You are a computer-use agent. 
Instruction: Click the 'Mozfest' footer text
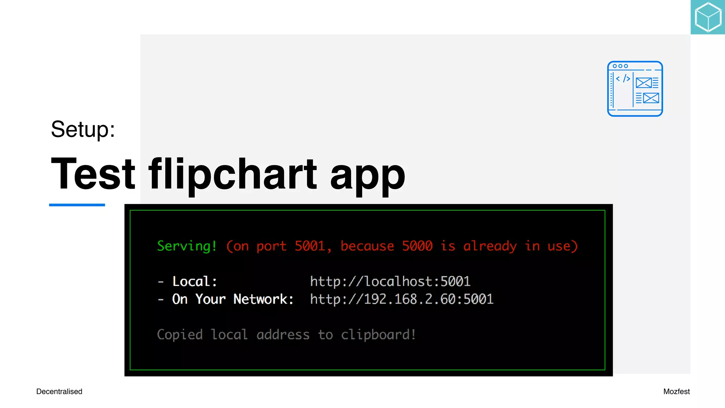(x=676, y=391)
